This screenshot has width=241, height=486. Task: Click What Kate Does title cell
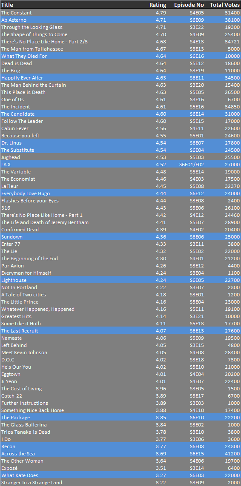click(20, 475)
